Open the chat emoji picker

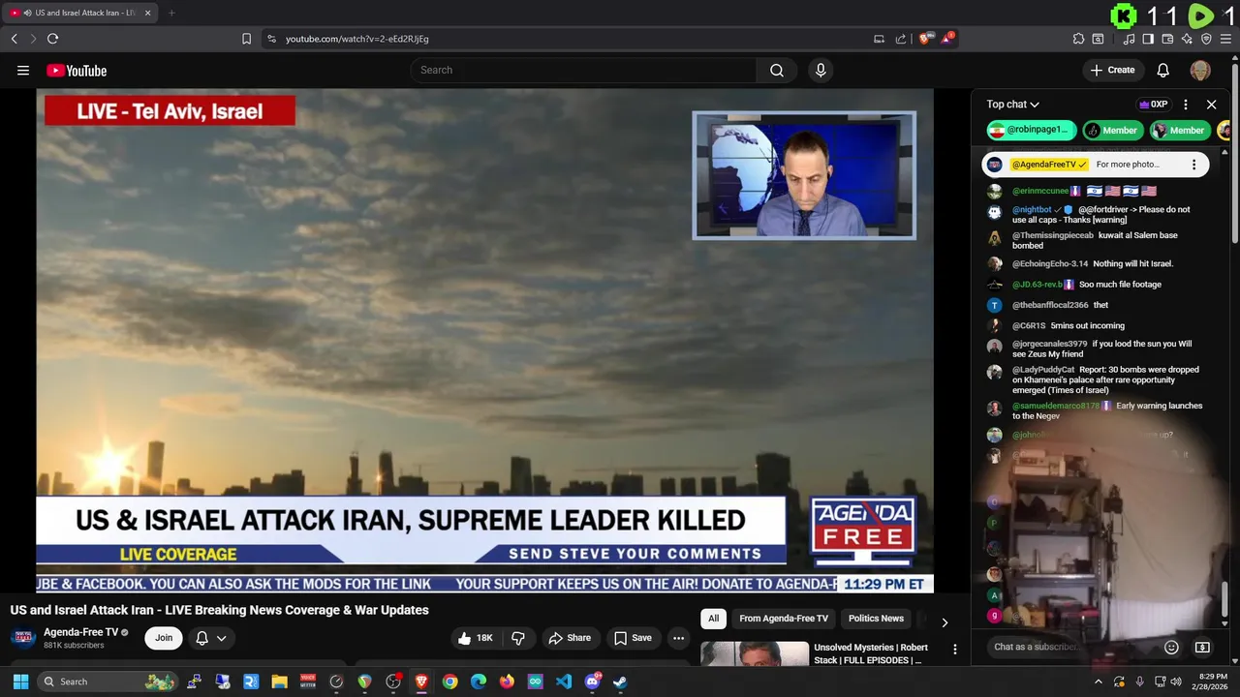point(1171,647)
